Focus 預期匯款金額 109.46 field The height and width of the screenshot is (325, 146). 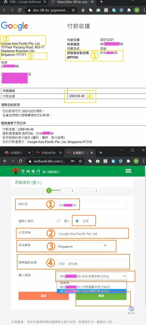tap(92, 264)
